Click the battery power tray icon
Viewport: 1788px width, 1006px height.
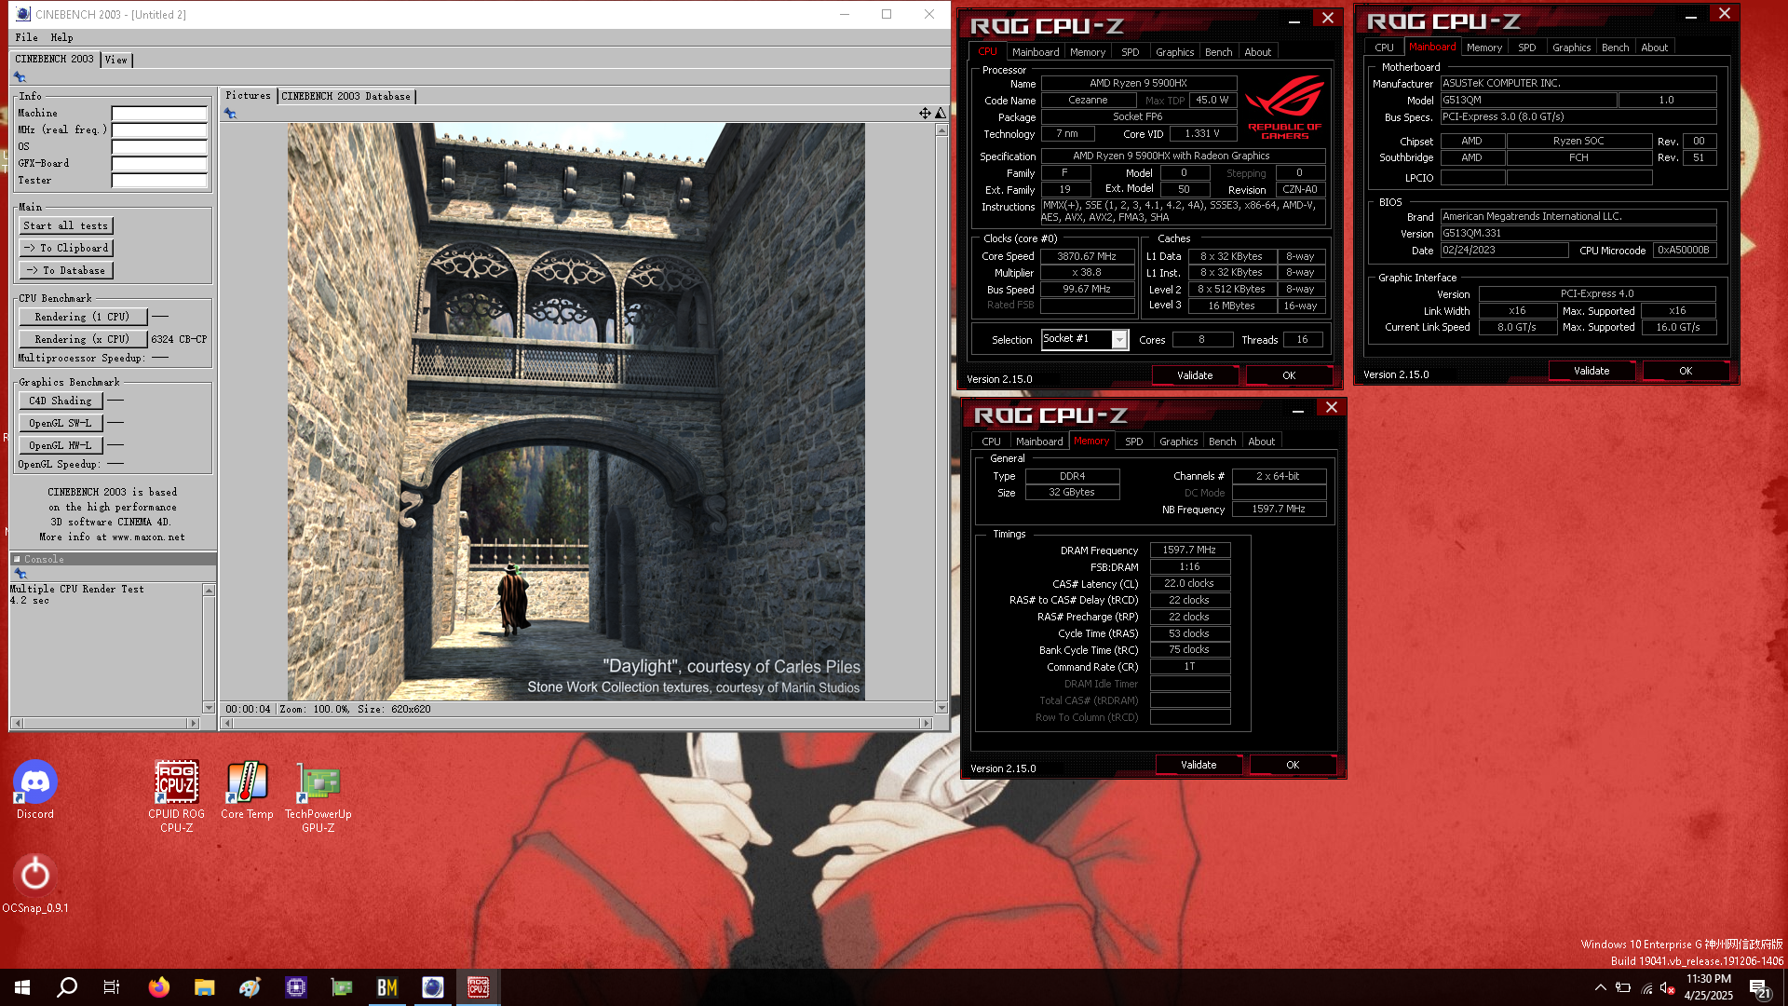tap(1623, 987)
